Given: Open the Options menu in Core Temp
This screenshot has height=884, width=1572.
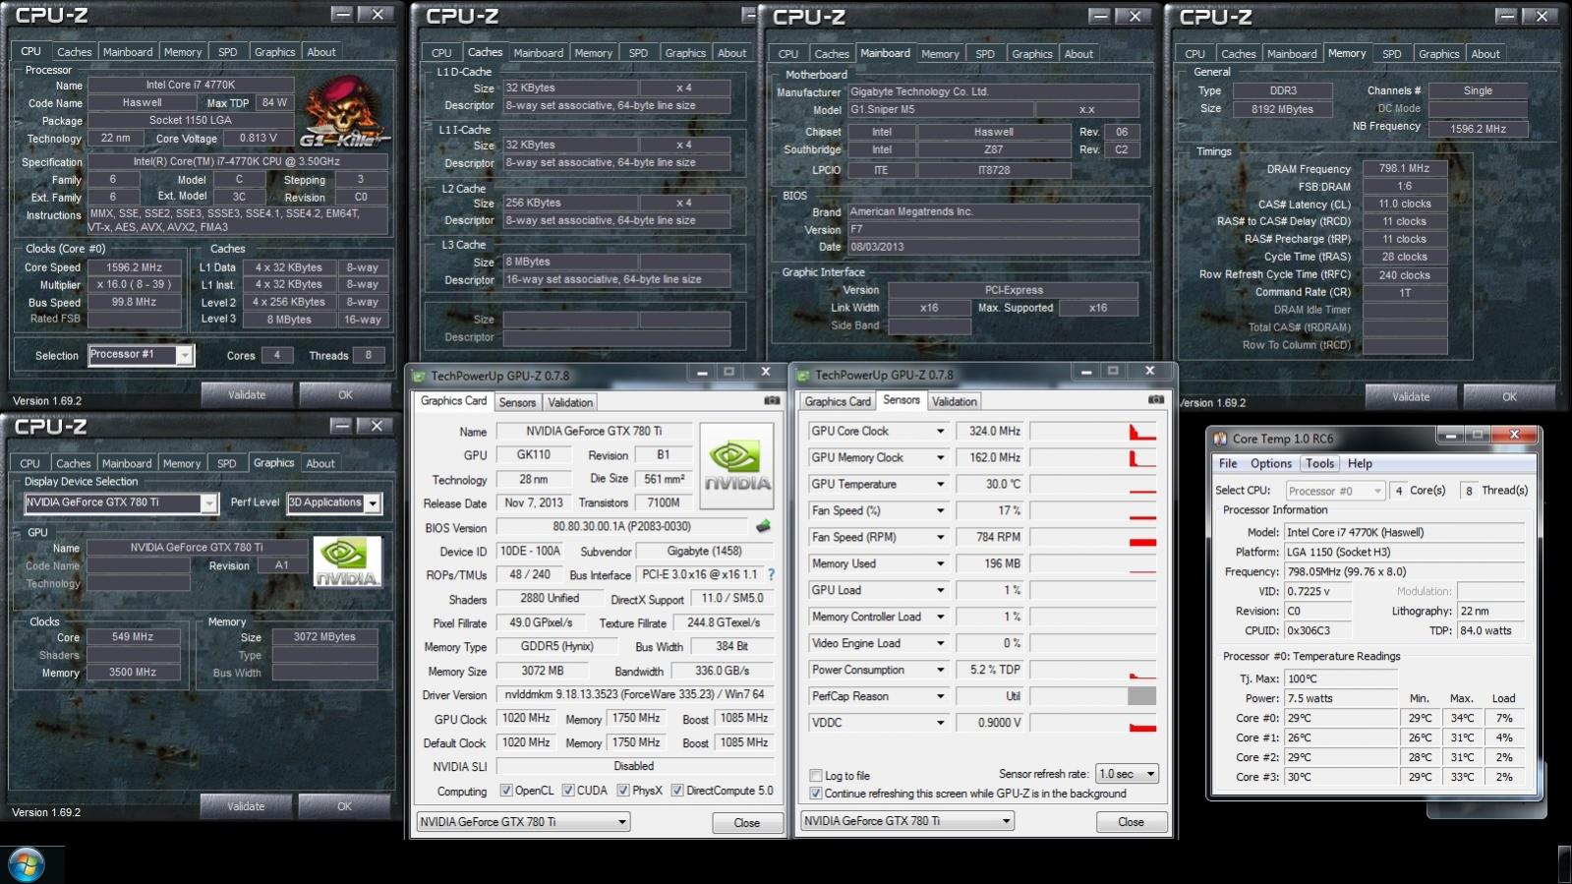Looking at the screenshot, I should coord(1271,464).
